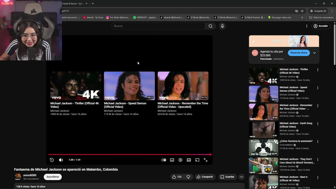Click the tracking protection eye icon
Viewport: 336px width, 189px height.
click(296, 11)
